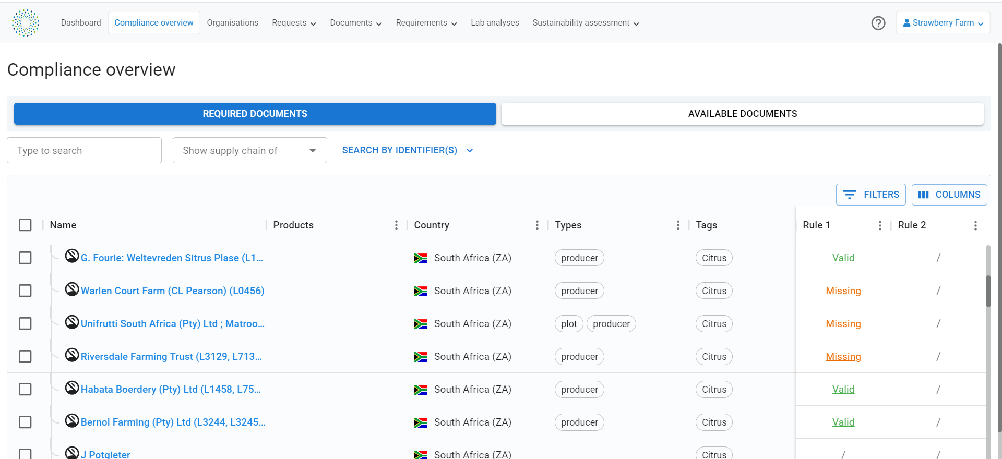The width and height of the screenshot is (1002, 459).
Task: Click the Name column header
Action: pyautogui.click(x=63, y=225)
